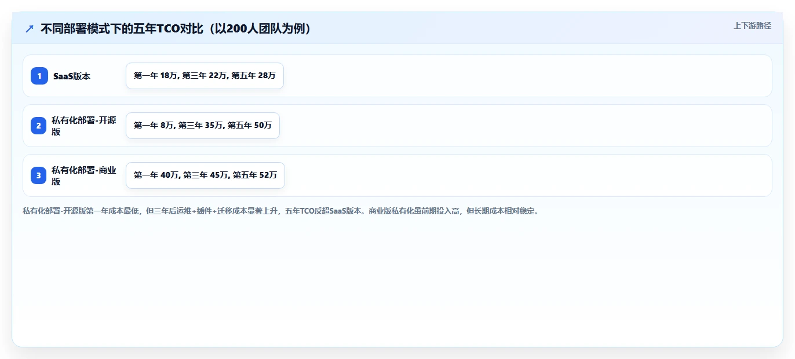Click the arrow icon beside the TCO title
Screen dimensions: 795x359
[30, 29]
